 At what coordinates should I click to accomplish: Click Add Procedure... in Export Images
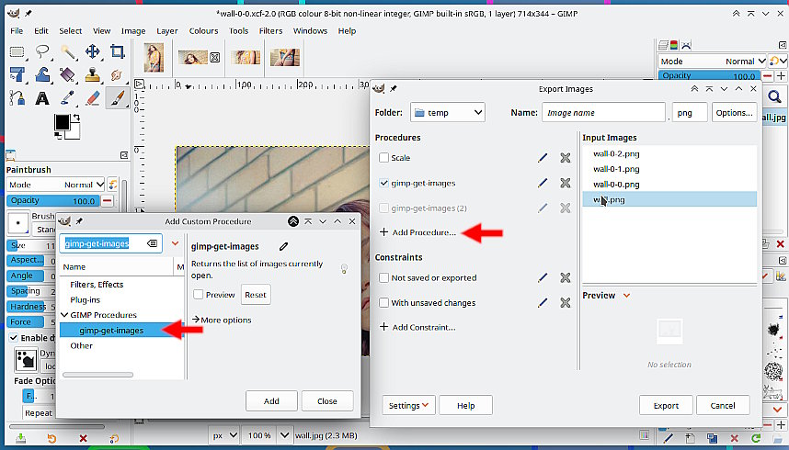click(417, 232)
